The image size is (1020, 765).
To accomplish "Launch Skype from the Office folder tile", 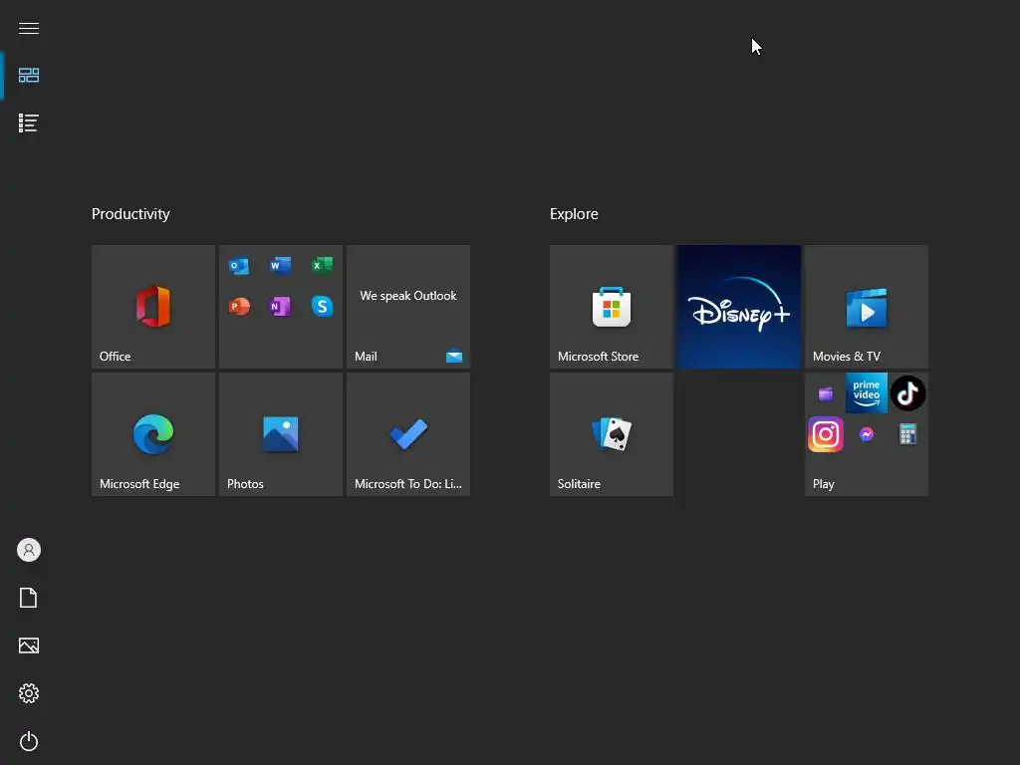I will point(322,307).
